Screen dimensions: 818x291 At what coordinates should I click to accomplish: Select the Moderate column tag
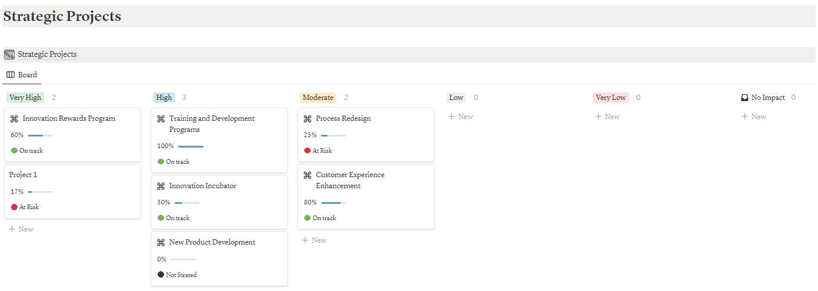click(318, 98)
